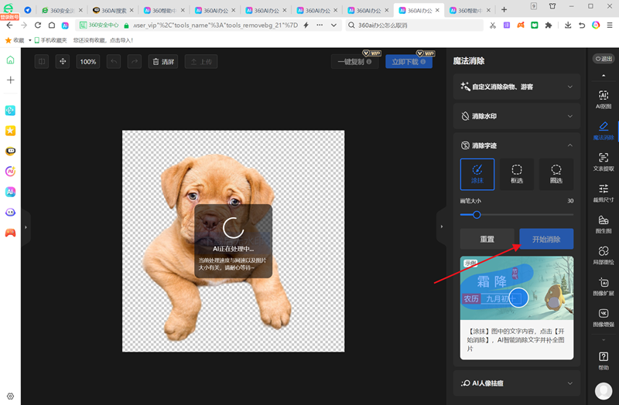Open the 局部重绘 partial repaint tool
The width and height of the screenshot is (619, 405).
tap(604, 256)
